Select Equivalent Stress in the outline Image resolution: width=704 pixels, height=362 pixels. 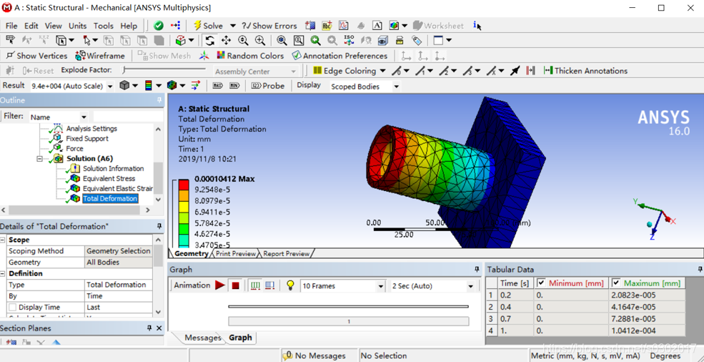click(x=109, y=179)
